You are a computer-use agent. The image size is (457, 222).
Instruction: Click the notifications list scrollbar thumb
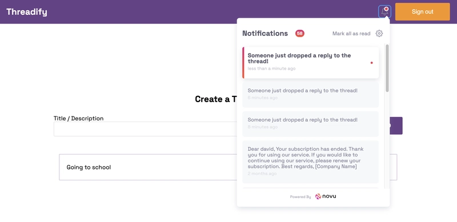pos(387,68)
